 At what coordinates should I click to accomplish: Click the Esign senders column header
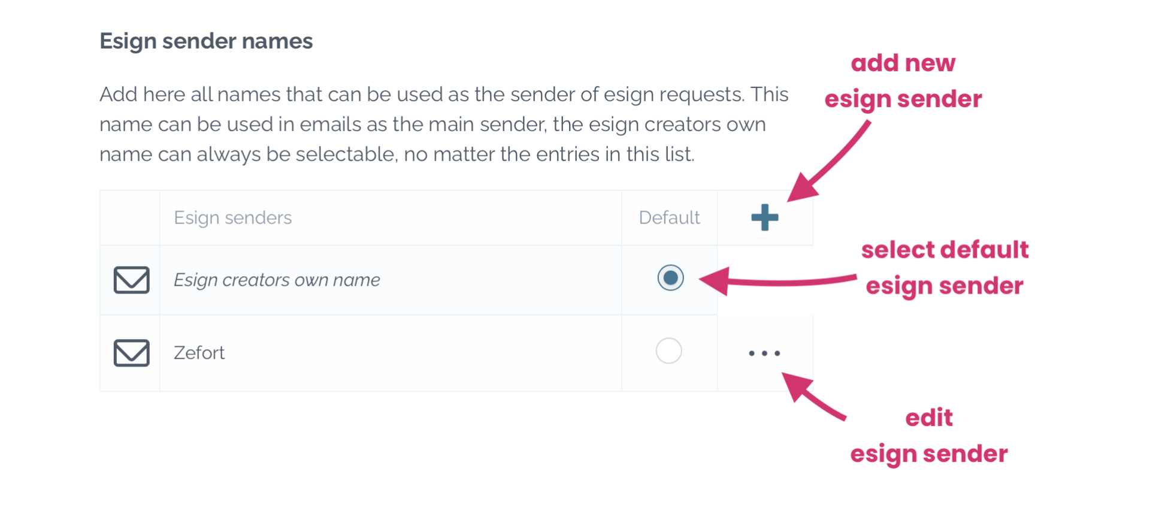[x=232, y=217]
